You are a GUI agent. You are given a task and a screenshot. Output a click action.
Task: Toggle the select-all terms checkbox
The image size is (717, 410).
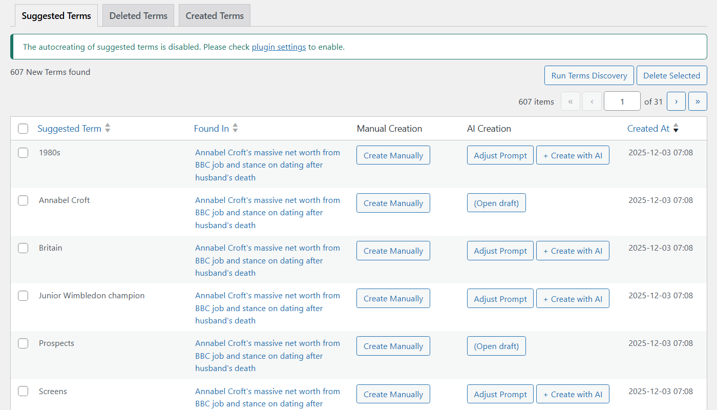tap(23, 129)
